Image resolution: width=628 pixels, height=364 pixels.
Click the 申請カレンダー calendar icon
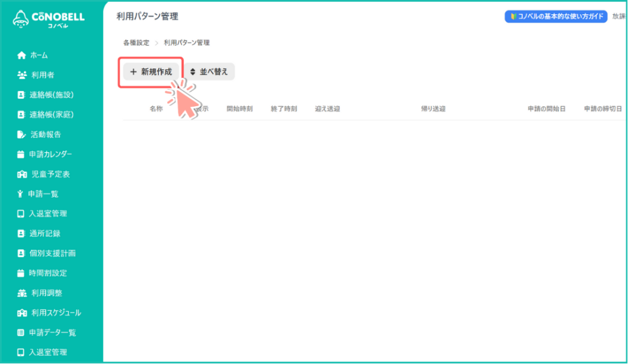tap(21, 154)
